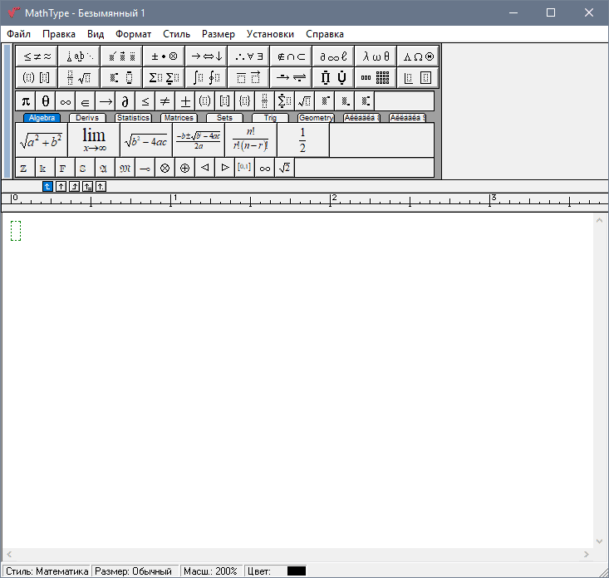Open the matrix templates palette
609x578 pixels.
(x=376, y=77)
